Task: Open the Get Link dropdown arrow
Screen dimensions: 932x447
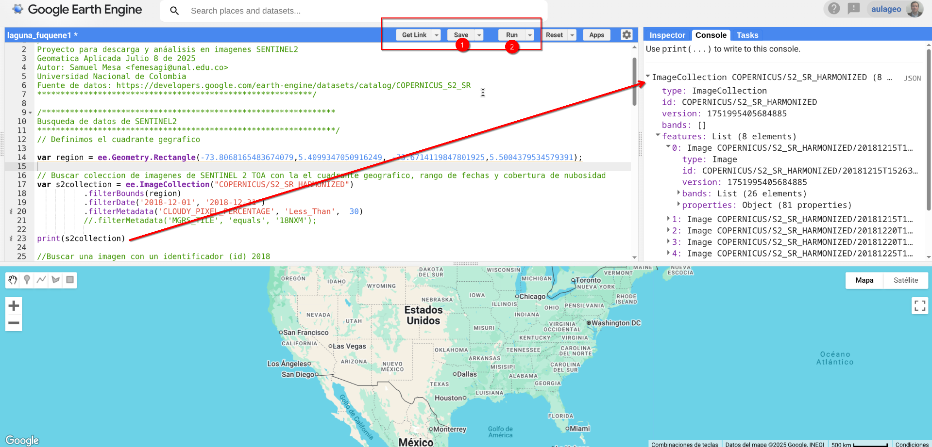Action: coord(437,35)
